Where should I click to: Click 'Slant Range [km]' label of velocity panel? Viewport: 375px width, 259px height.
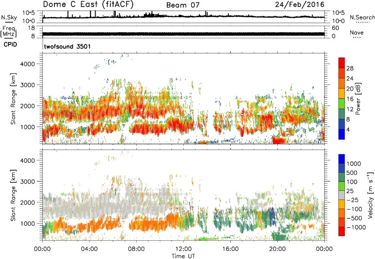[x=13, y=195]
